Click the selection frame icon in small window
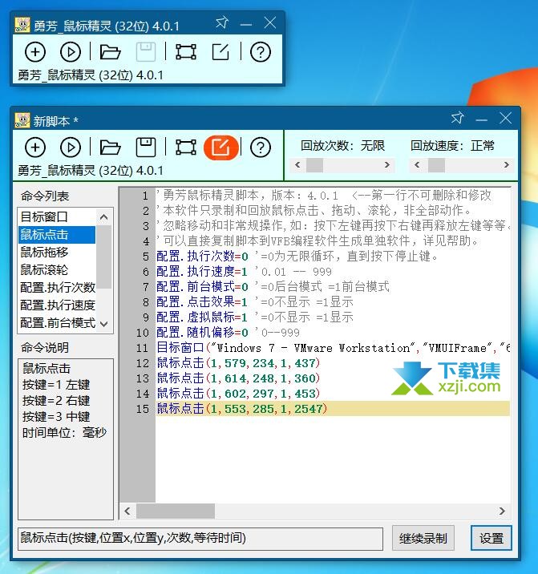The width and height of the screenshot is (538, 574). (x=186, y=51)
